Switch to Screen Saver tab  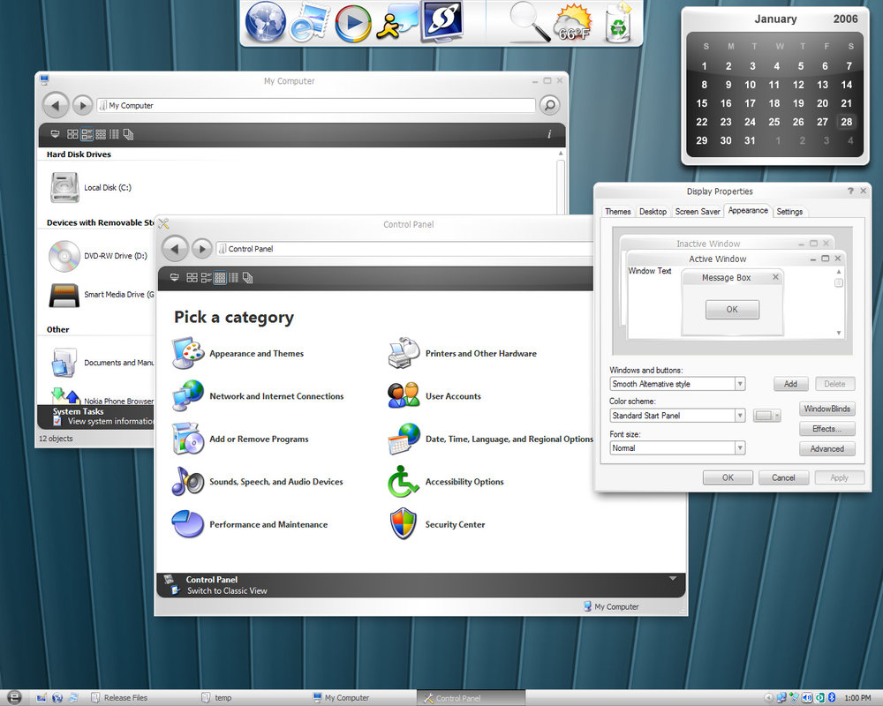[698, 212]
